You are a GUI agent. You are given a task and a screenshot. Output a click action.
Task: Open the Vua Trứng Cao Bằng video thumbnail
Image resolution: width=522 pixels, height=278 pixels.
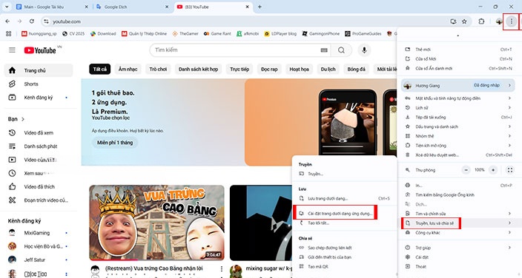[x=156, y=223]
